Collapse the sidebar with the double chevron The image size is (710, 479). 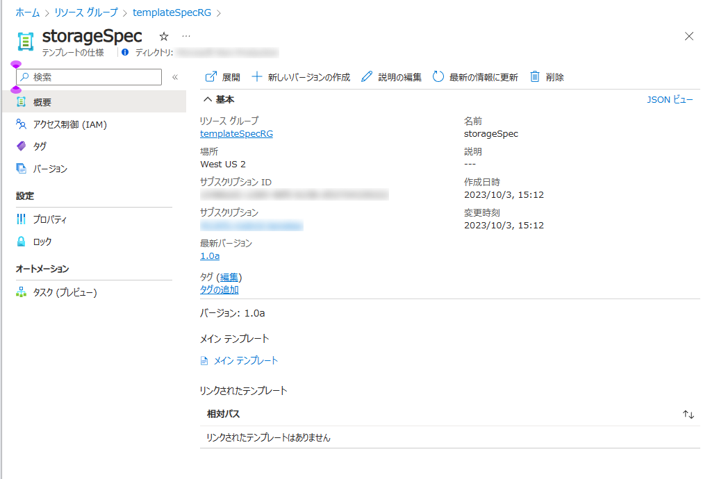coord(175,77)
